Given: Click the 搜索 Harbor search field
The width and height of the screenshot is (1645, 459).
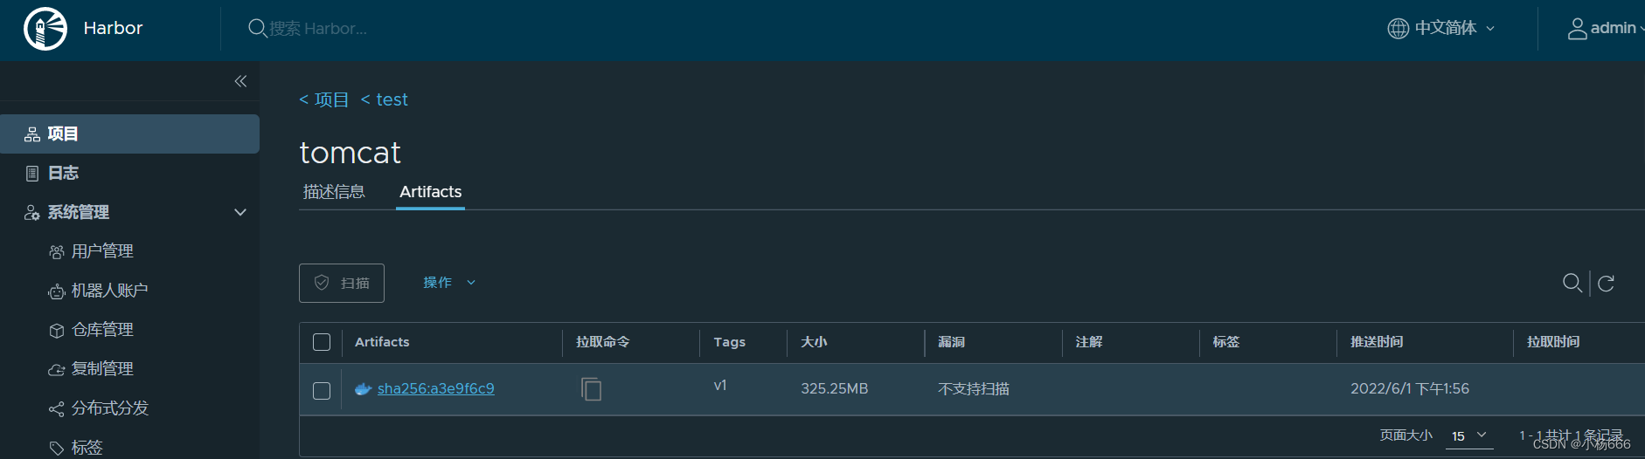Looking at the screenshot, I should (318, 29).
